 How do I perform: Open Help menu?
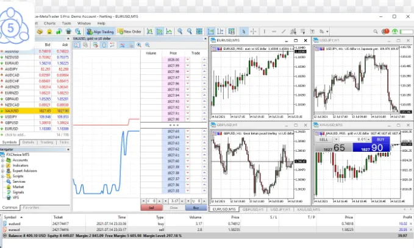101,23
